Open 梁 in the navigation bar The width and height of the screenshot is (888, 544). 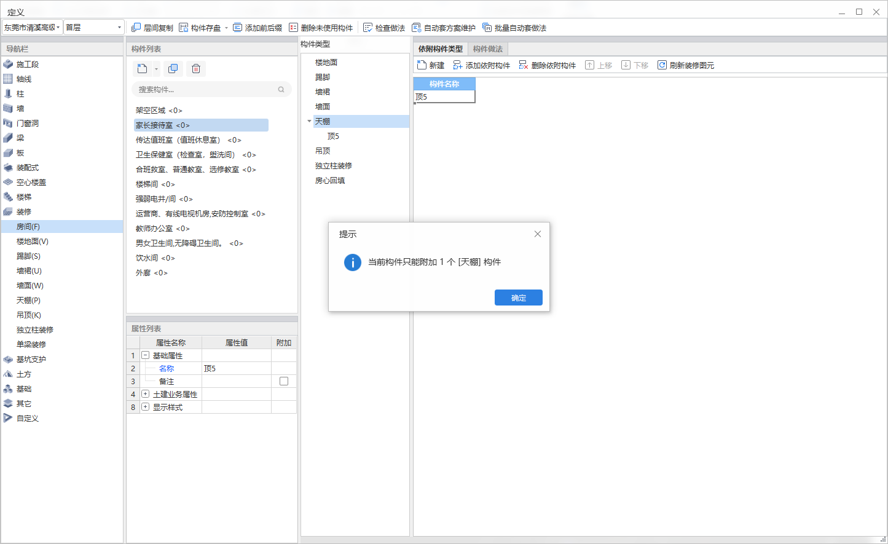click(20, 138)
